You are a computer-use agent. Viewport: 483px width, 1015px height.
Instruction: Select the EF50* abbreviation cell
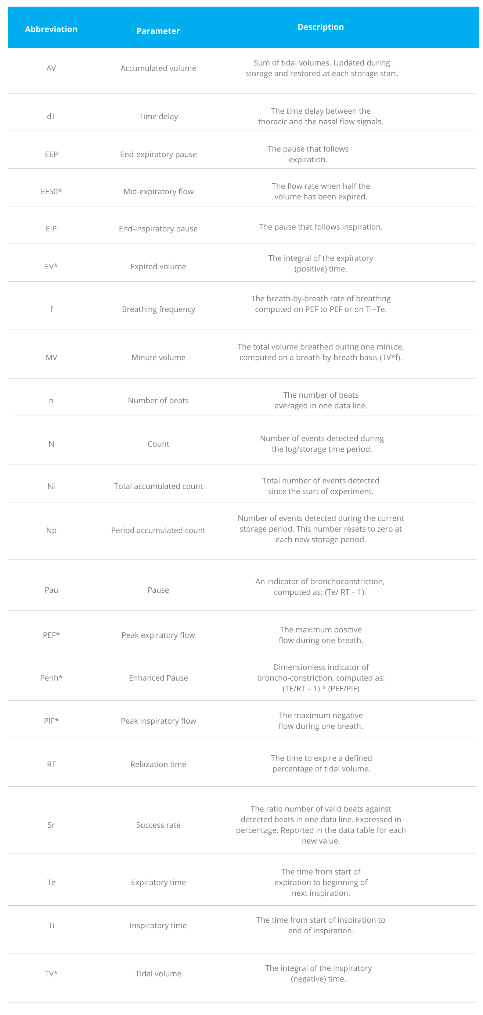click(x=51, y=192)
